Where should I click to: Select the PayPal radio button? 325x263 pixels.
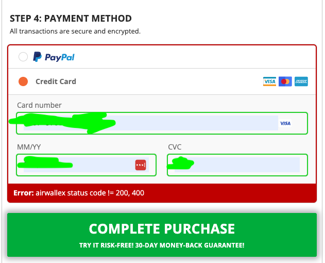coord(23,57)
